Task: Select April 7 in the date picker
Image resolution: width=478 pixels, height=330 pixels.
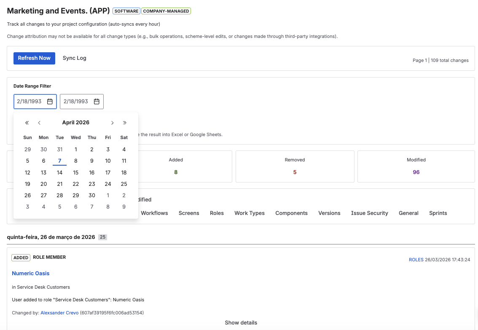Action: click(59, 161)
